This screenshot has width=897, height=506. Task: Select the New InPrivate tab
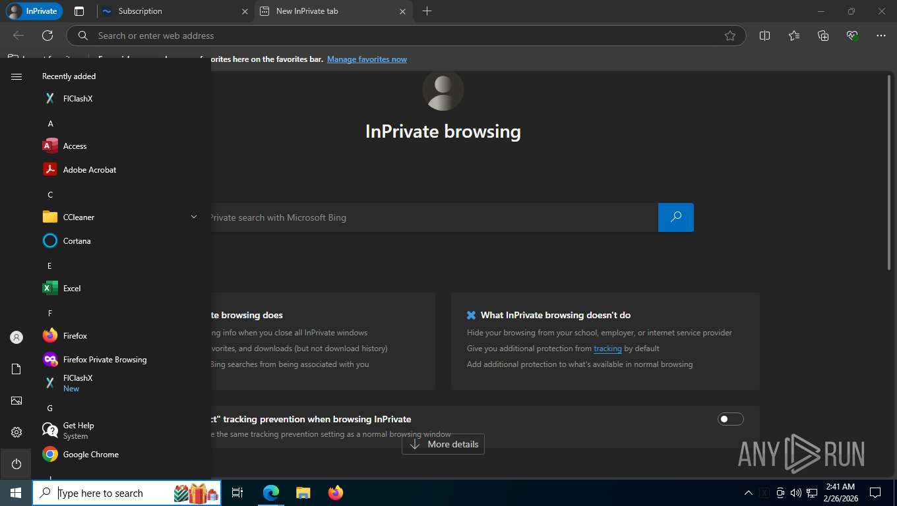(332, 11)
